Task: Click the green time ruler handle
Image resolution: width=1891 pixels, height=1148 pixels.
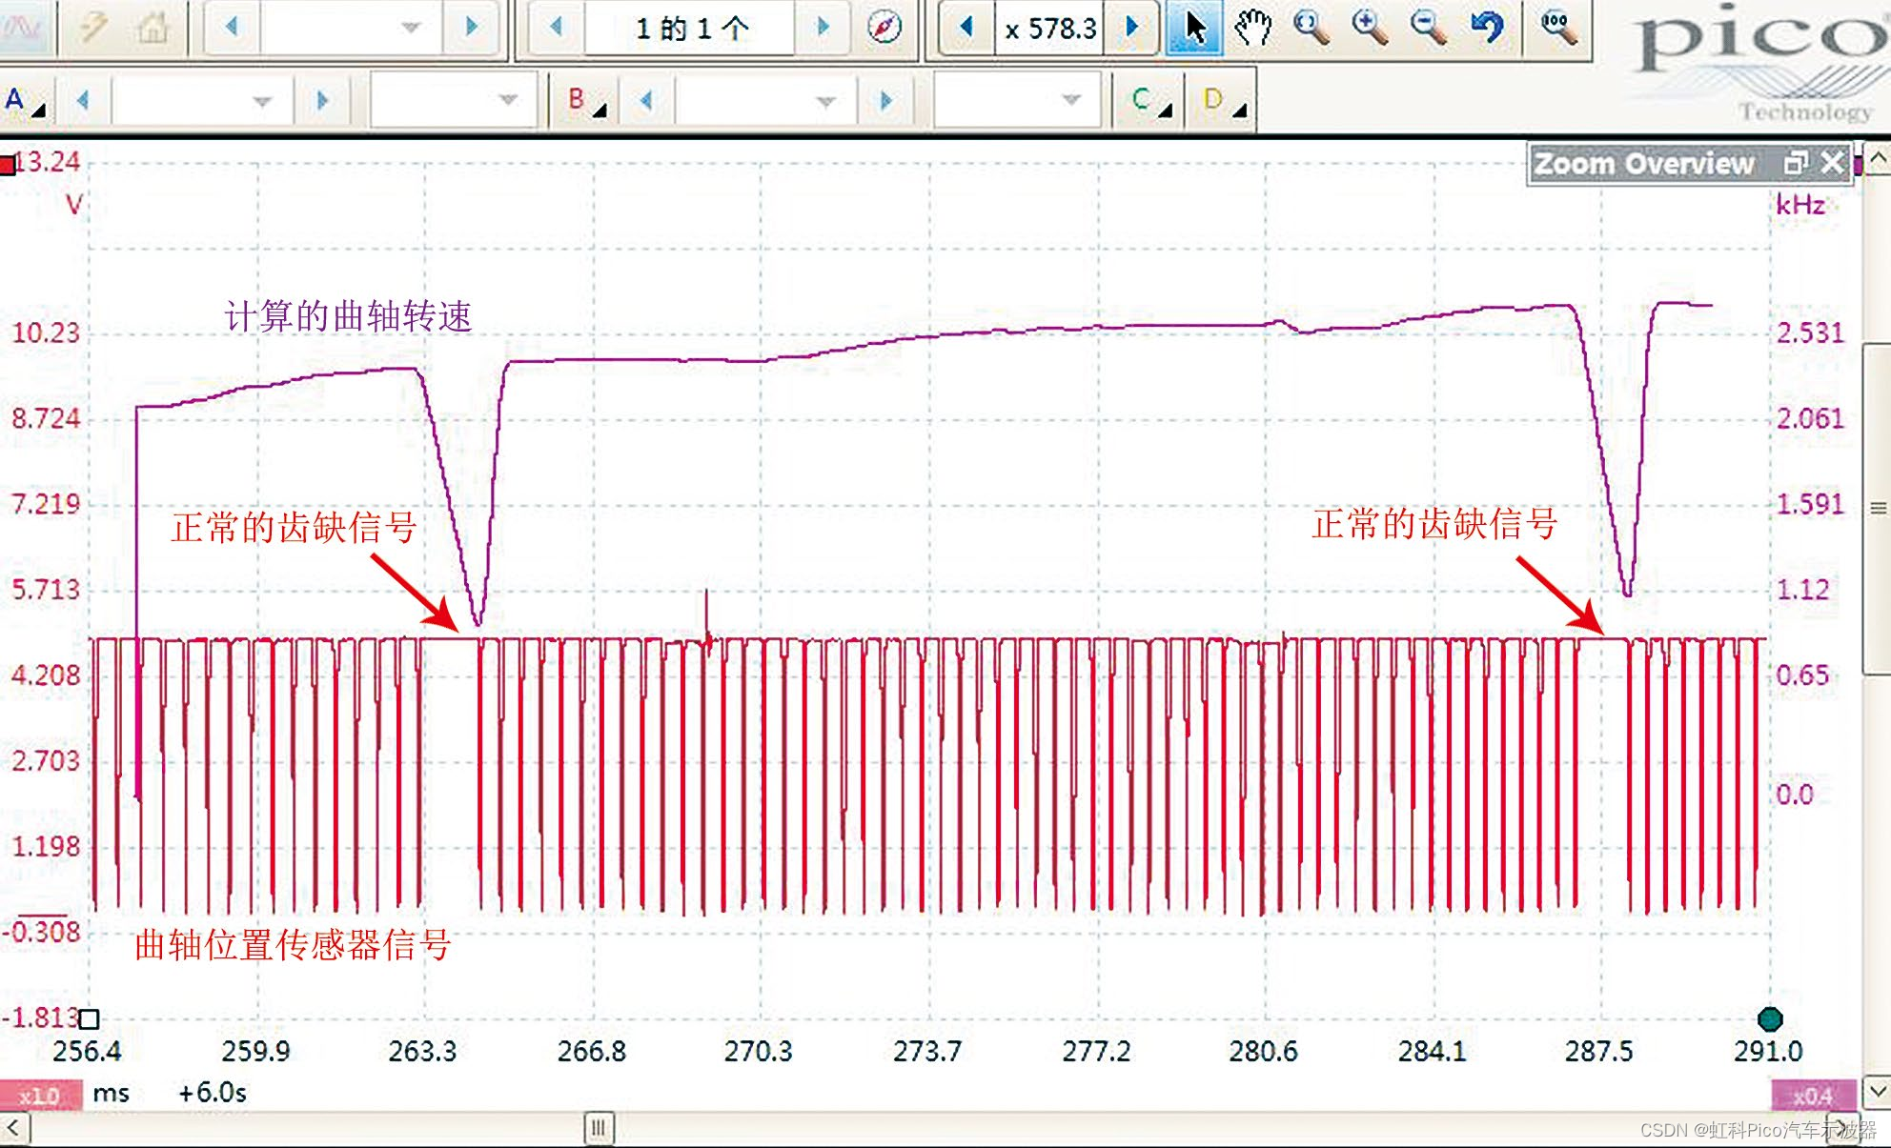Action: click(x=1770, y=1019)
